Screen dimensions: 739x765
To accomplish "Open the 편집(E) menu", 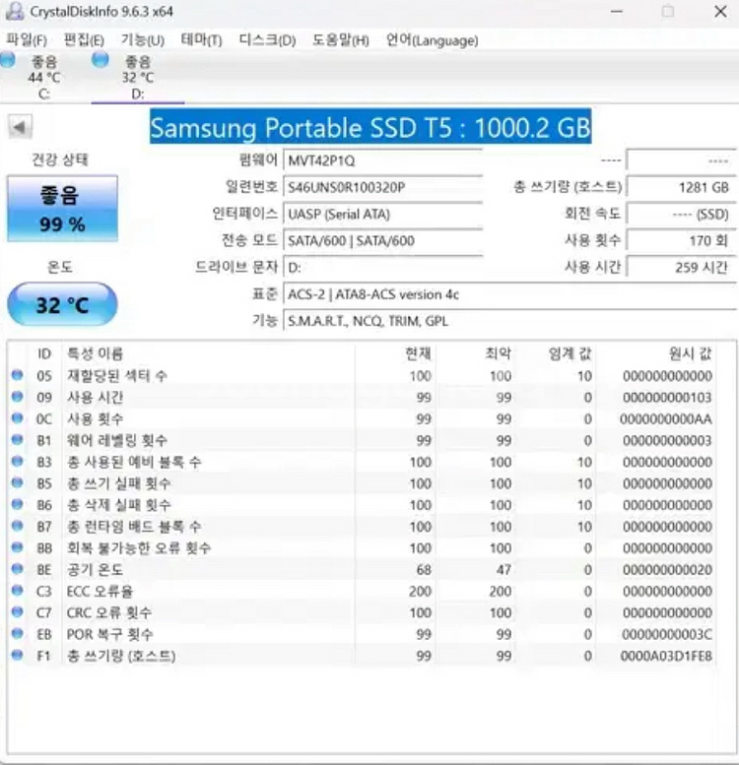I will click(84, 40).
